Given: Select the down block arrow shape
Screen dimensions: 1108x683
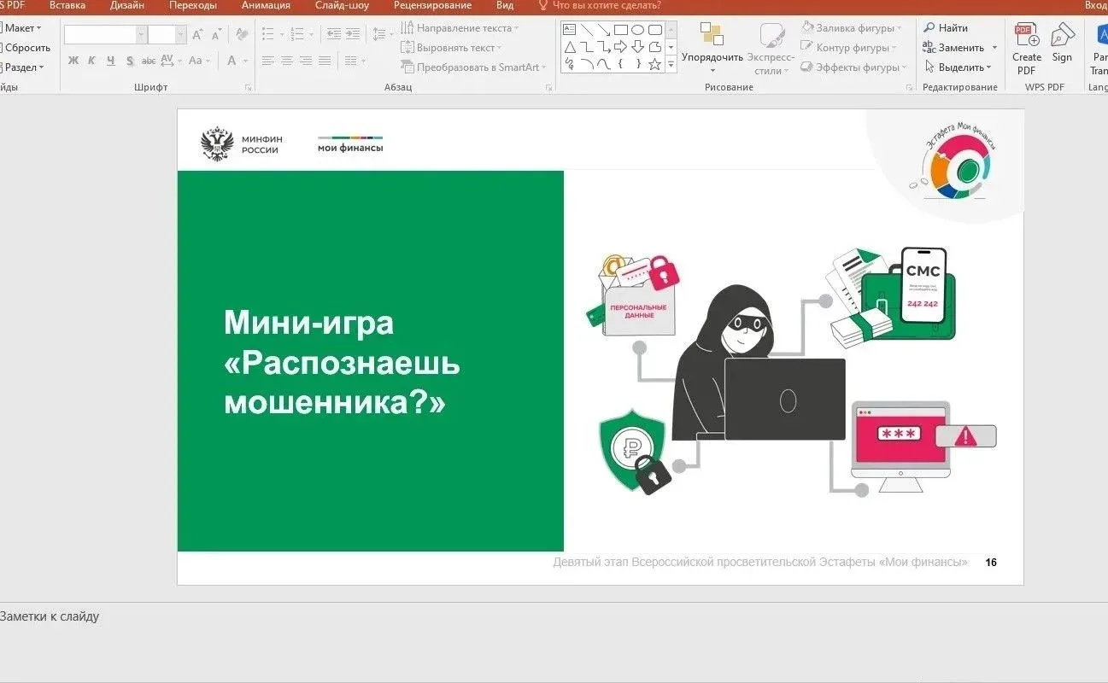Looking at the screenshot, I should click(637, 47).
